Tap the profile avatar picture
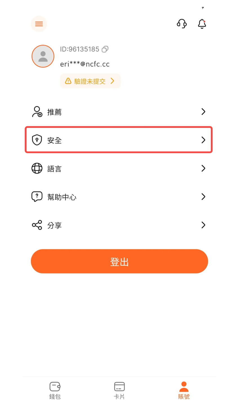This screenshot has height=406, width=228. click(x=43, y=56)
